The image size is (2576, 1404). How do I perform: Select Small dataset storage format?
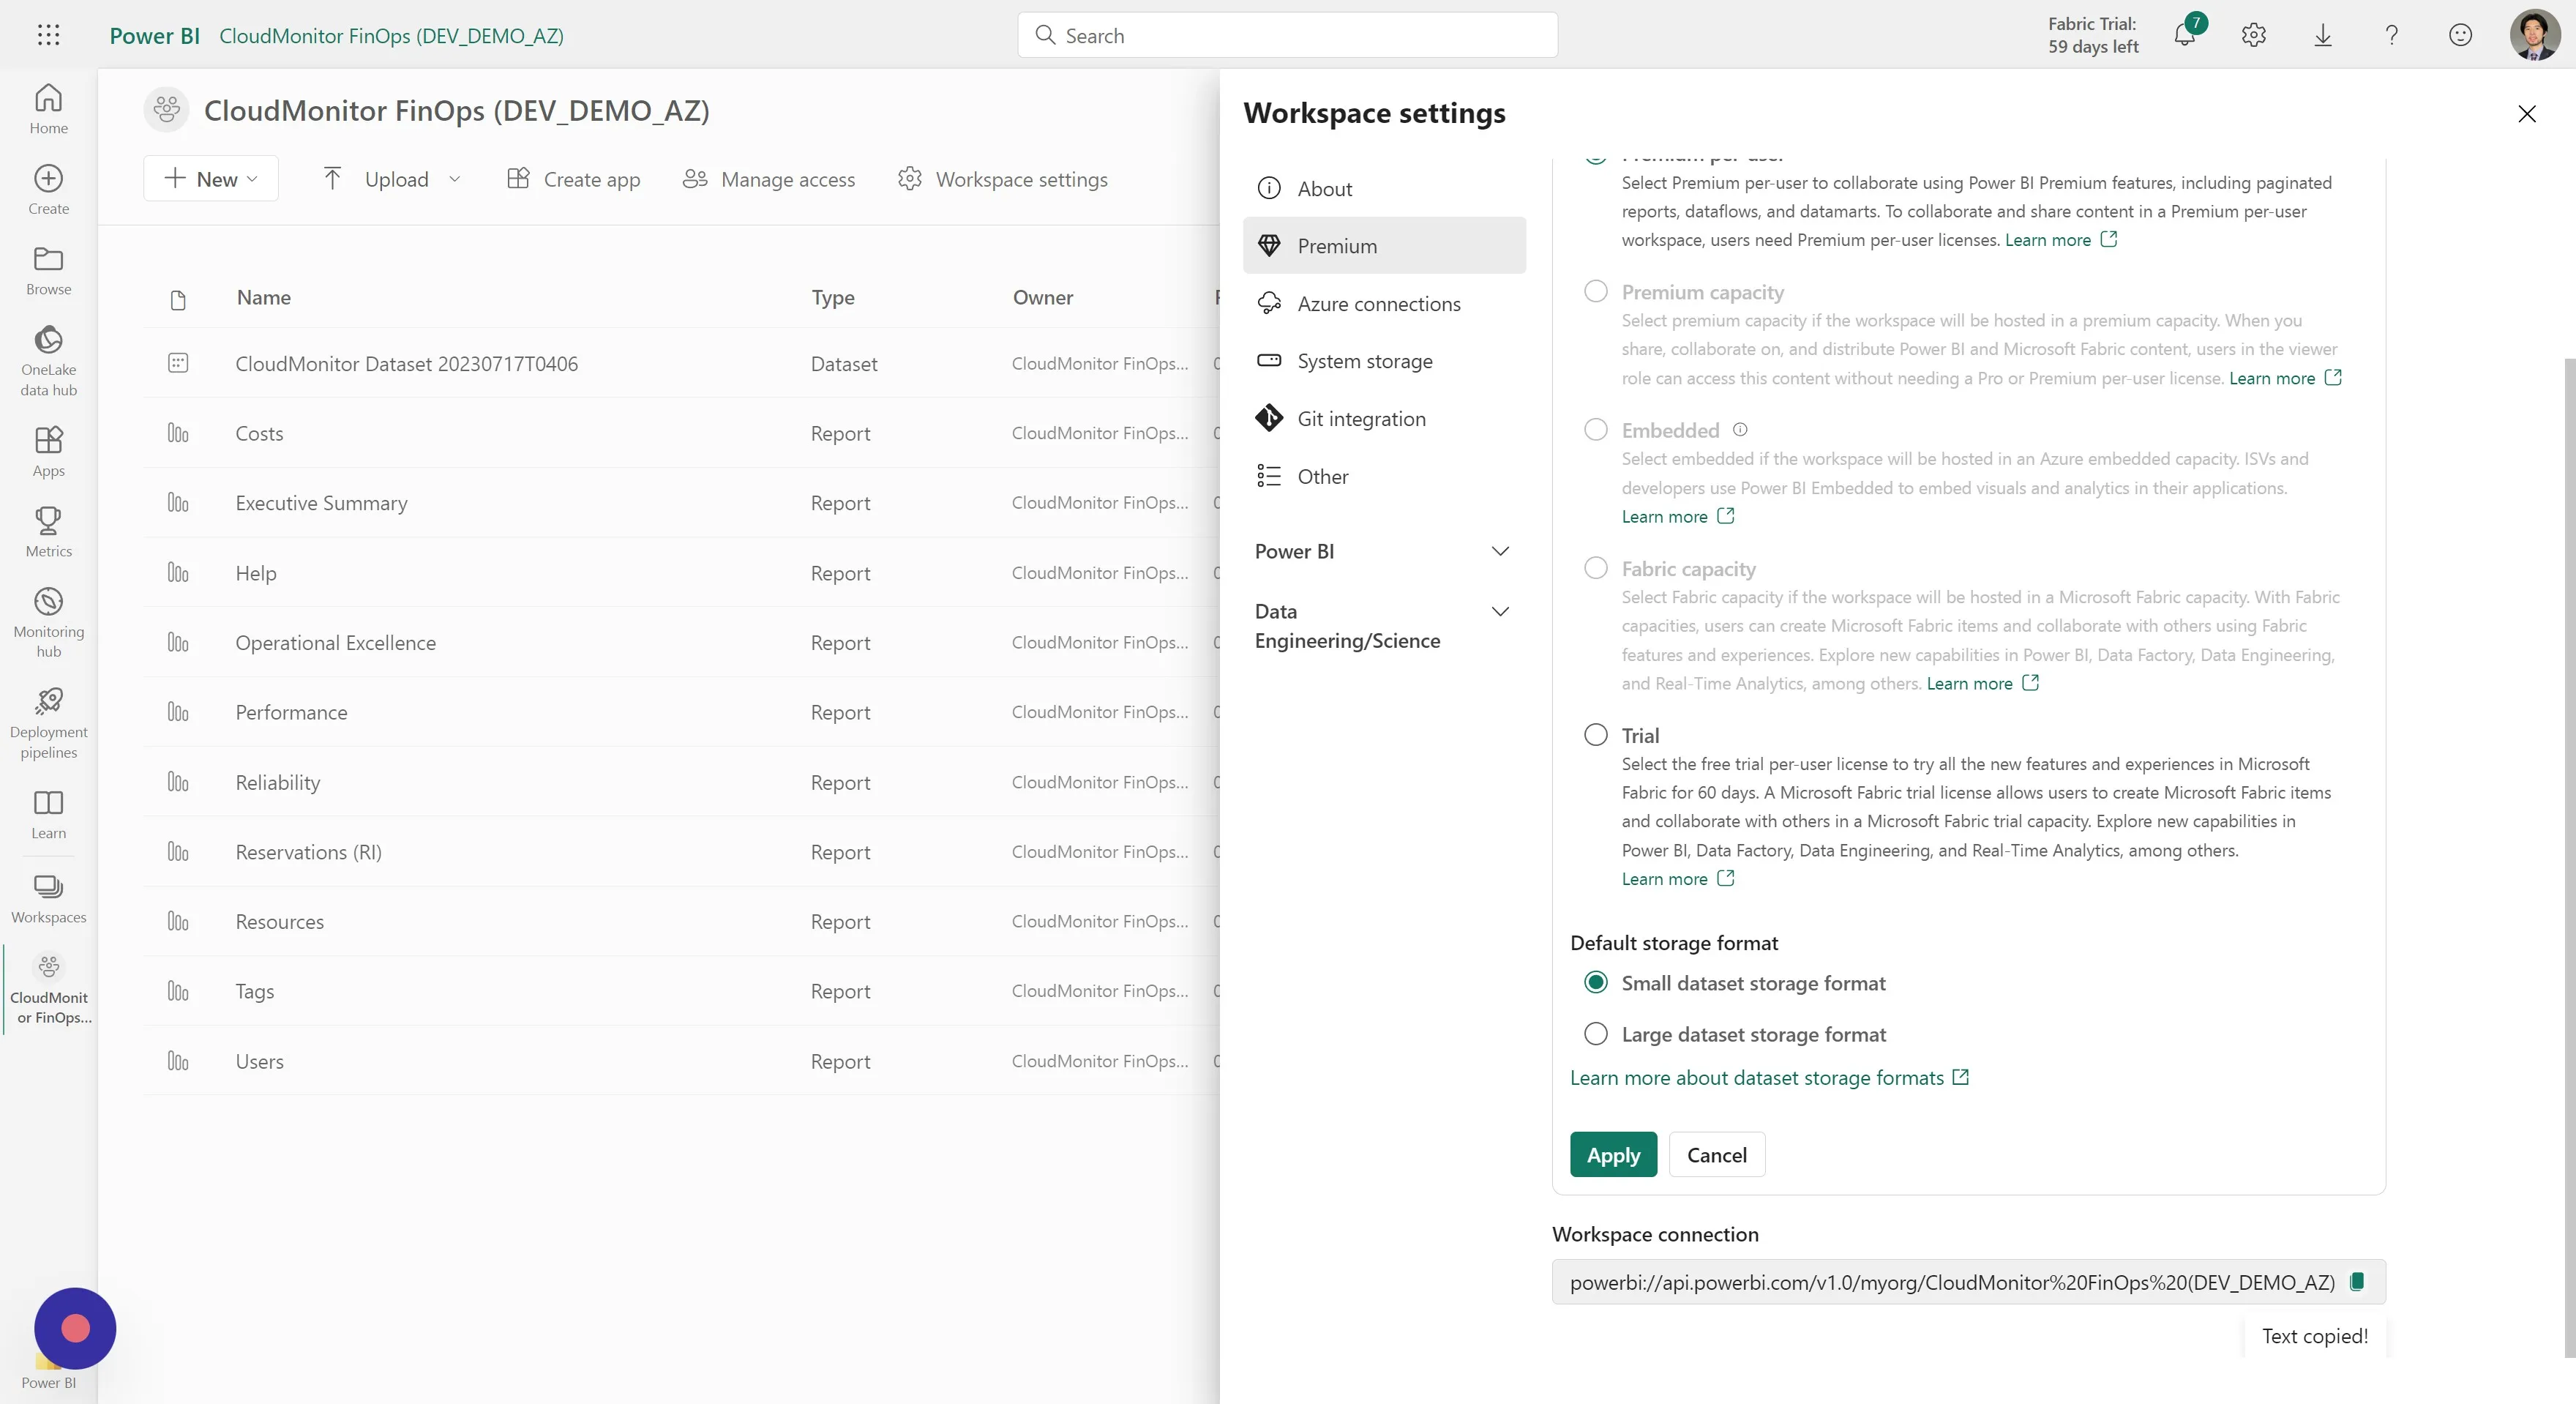pyautogui.click(x=1596, y=983)
